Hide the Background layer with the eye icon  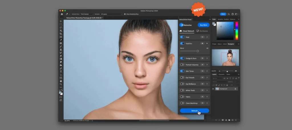213,89
